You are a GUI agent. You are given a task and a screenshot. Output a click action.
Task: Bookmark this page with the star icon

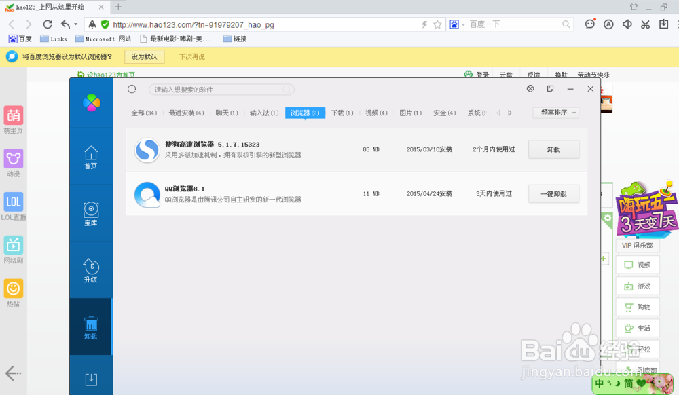(x=437, y=24)
